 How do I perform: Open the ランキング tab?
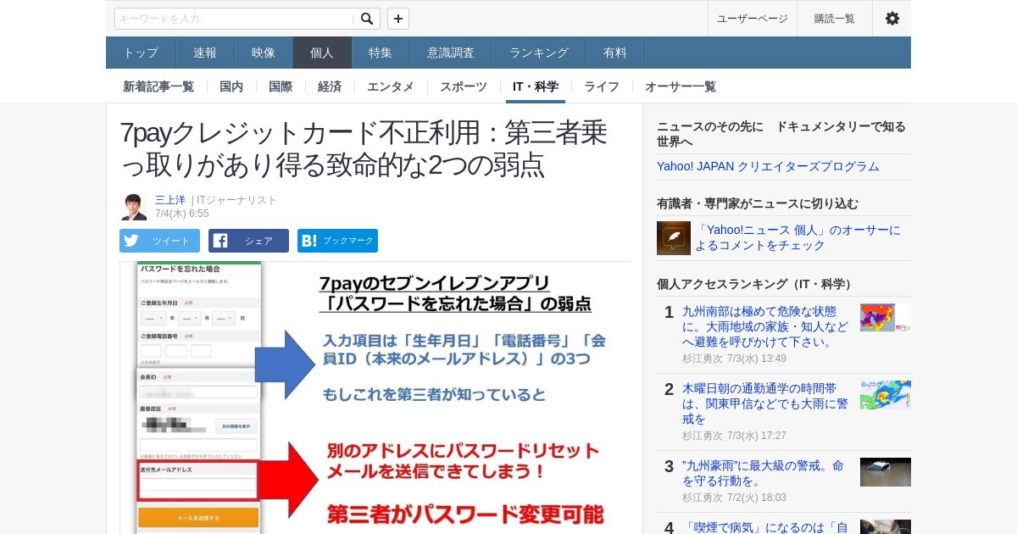click(539, 53)
